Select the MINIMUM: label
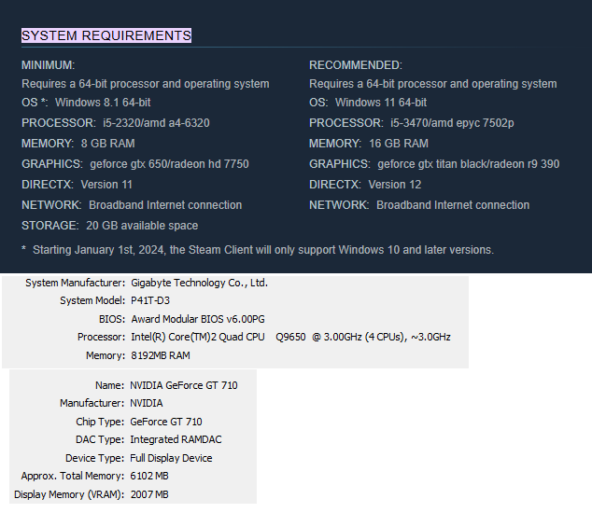 tap(49, 65)
